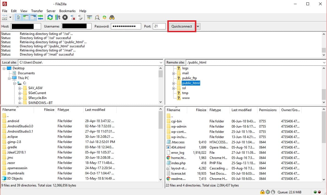
Task: Reconnect to last used server
Action: click(x=80, y=18)
